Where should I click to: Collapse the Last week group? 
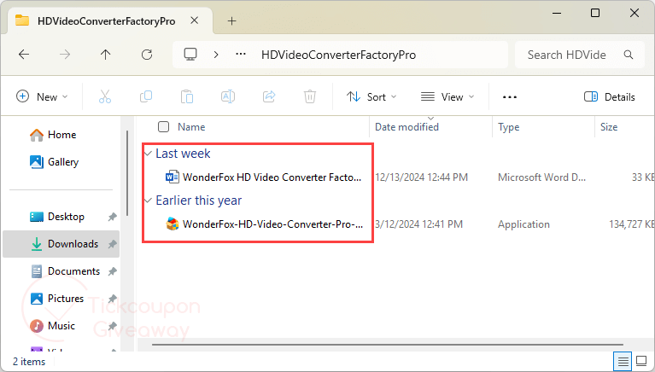point(148,154)
